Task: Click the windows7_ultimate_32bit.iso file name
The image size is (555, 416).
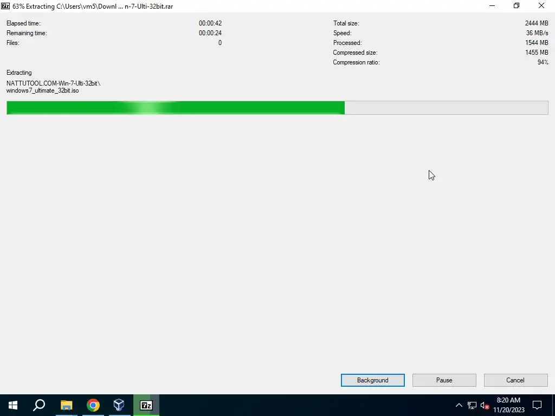Action: (x=42, y=90)
